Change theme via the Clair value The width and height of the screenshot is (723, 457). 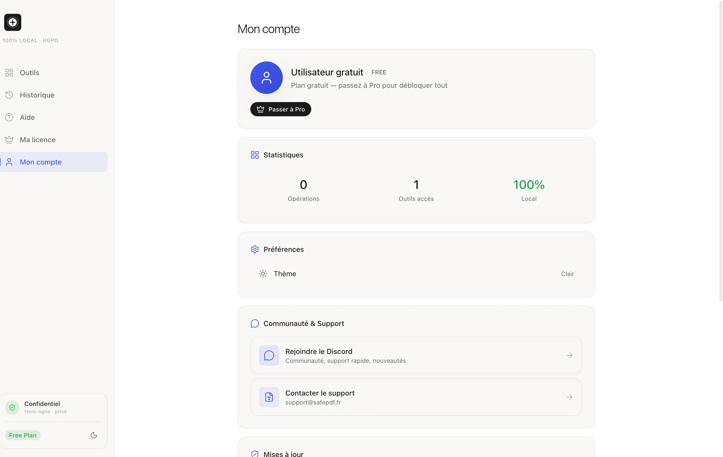click(567, 274)
